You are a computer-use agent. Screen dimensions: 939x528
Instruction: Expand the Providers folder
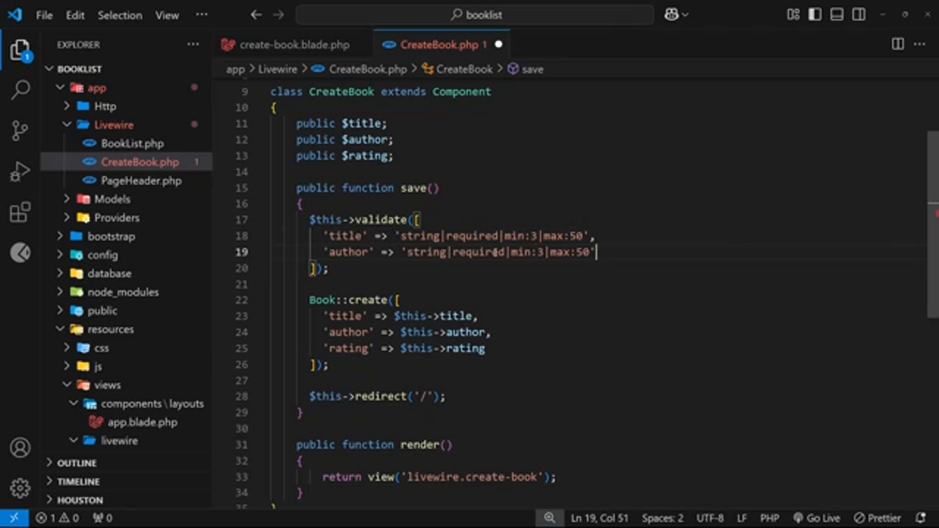coord(117,218)
